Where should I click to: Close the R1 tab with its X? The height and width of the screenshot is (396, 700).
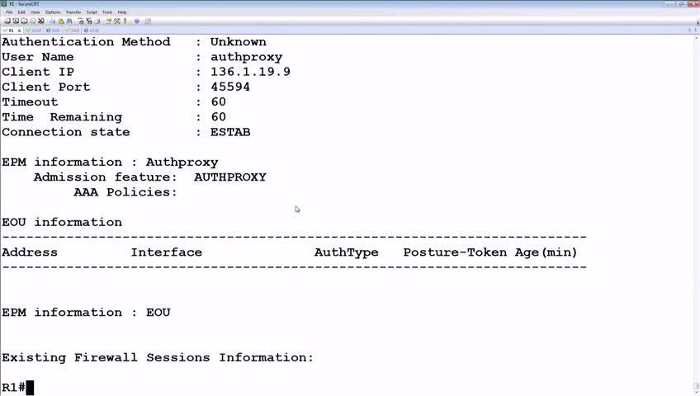(x=19, y=31)
